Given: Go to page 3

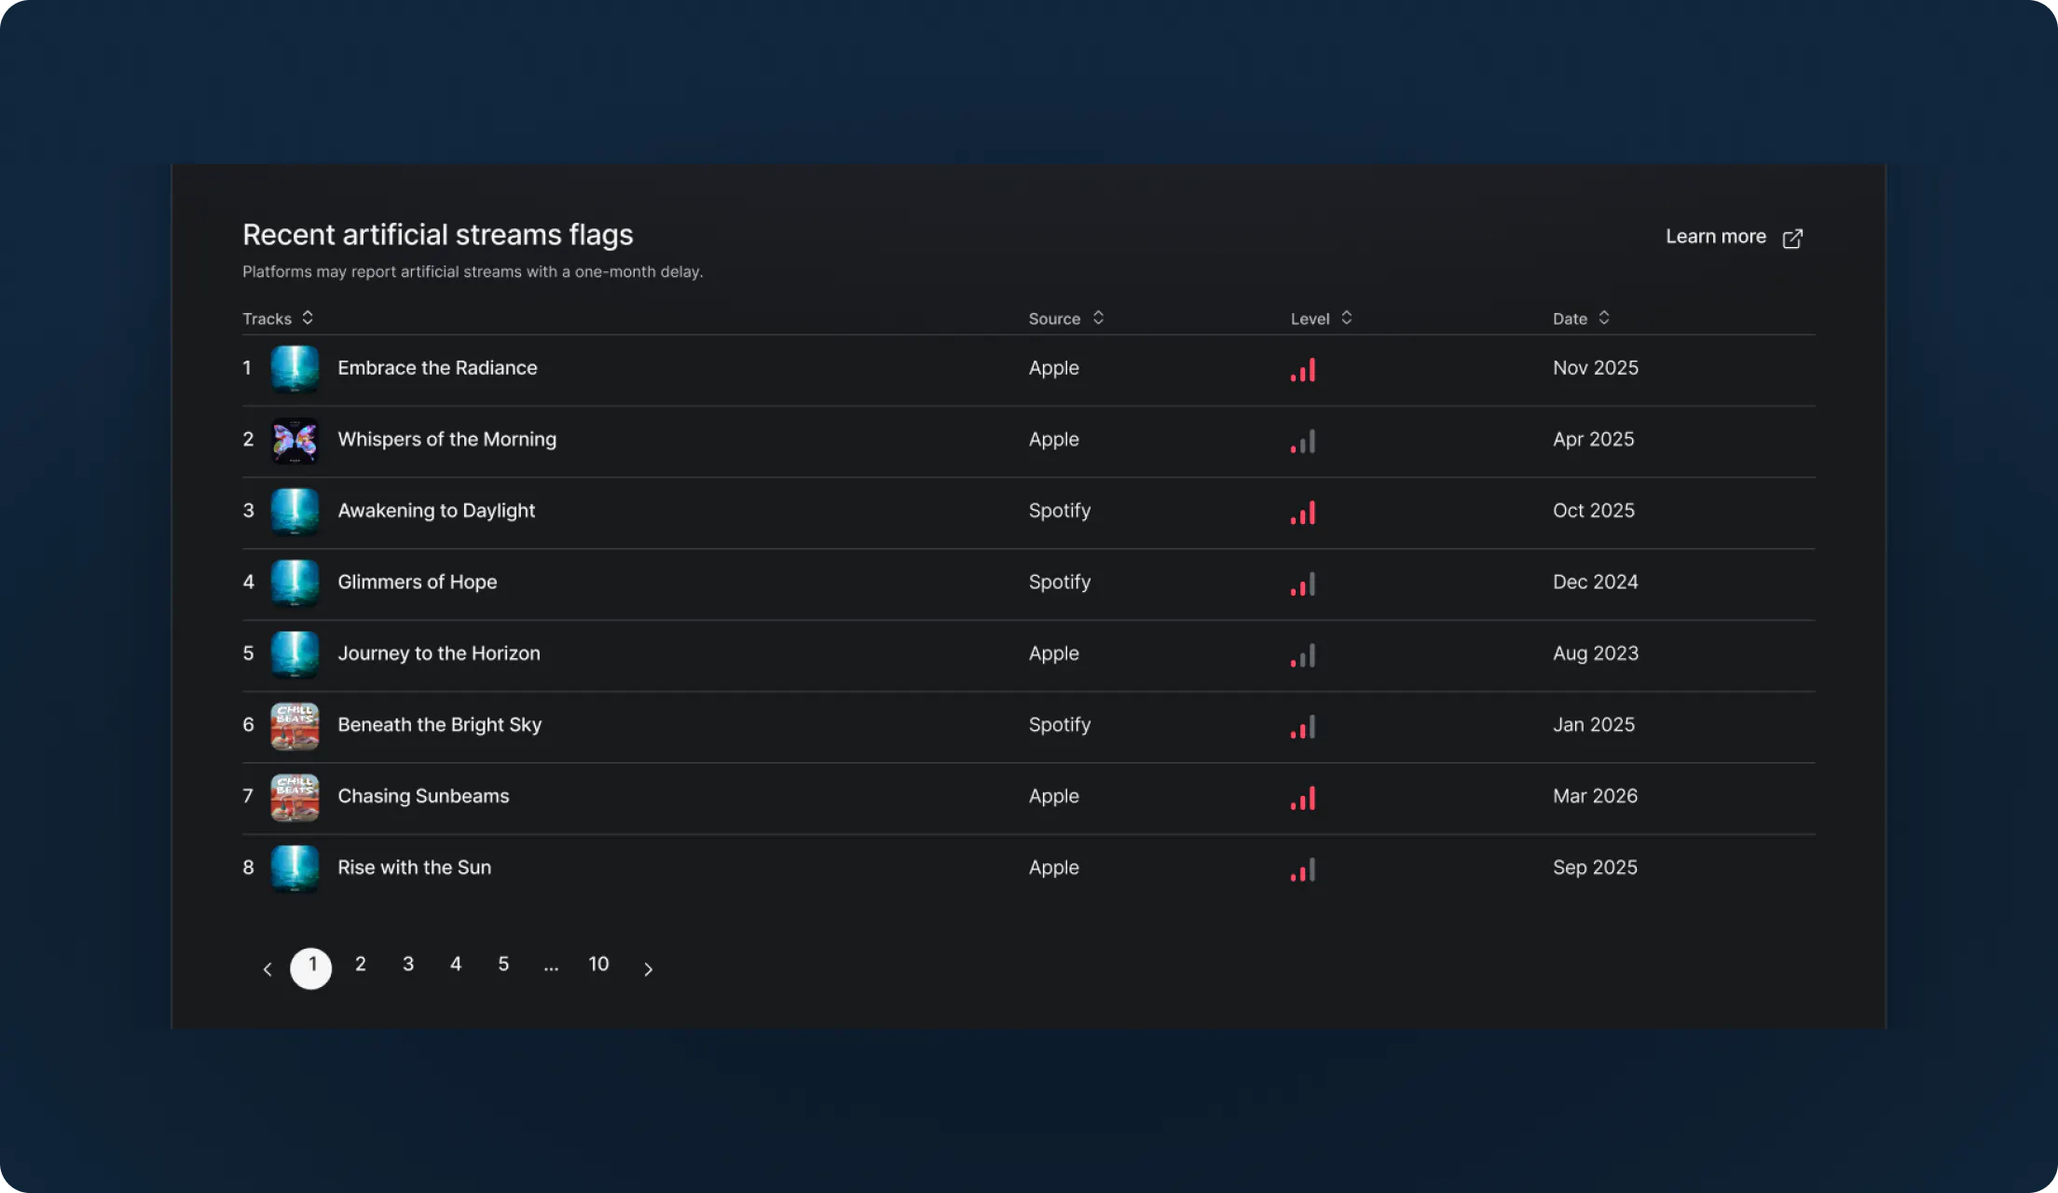Looking at the screenshot, I should tap(408, 965).
